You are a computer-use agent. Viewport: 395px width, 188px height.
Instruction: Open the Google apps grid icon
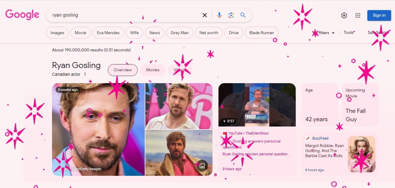pos(358,15)
